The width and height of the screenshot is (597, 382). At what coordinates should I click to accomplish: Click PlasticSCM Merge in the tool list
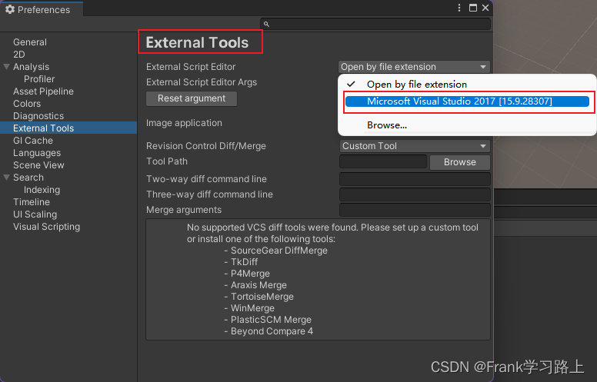271,320
